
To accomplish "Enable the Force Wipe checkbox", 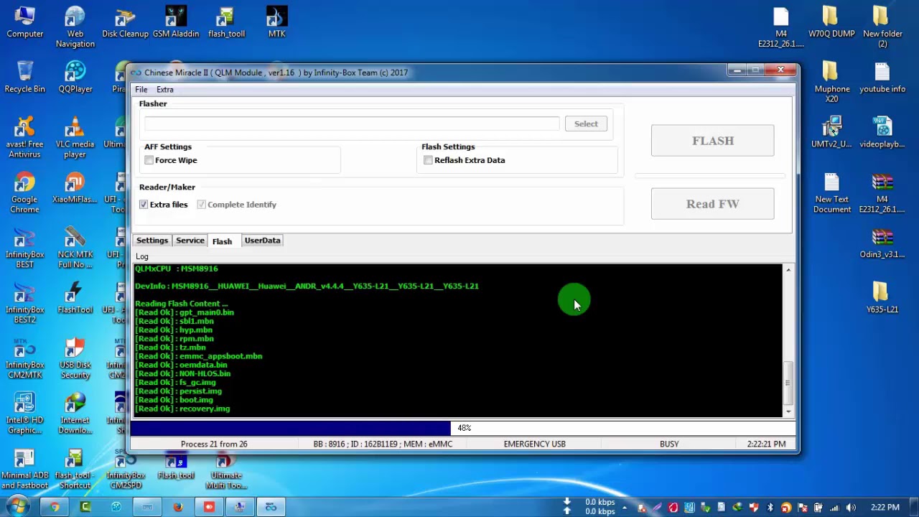I will (x=149, y=160).
